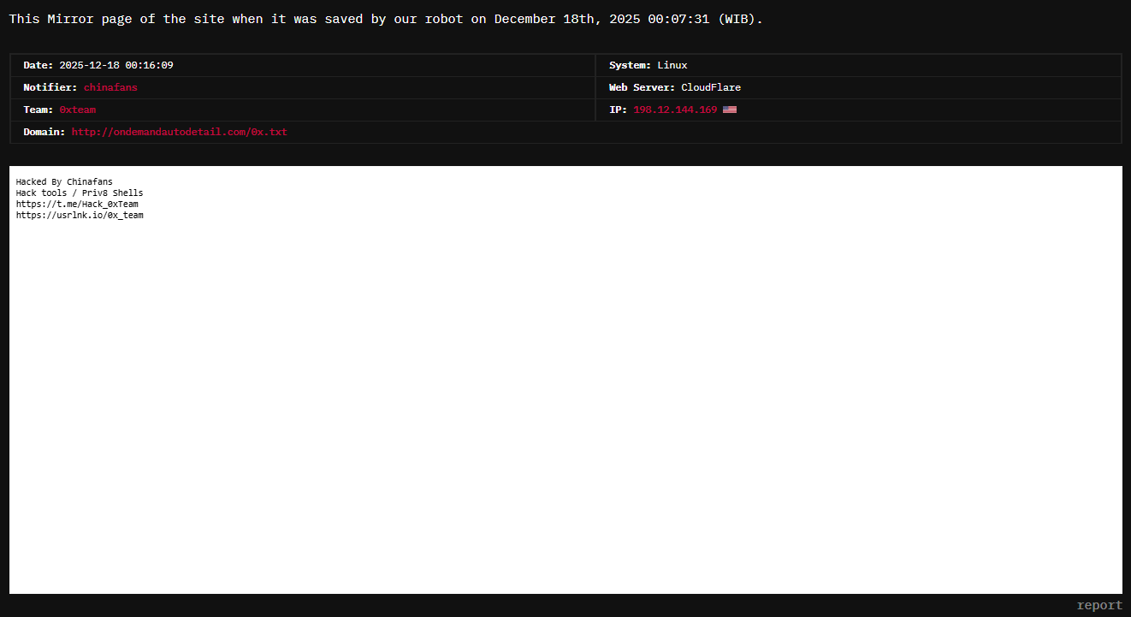The image size is (1131, 617).
Task: Click the CloudFlare web server value
Action: point(711,87)
